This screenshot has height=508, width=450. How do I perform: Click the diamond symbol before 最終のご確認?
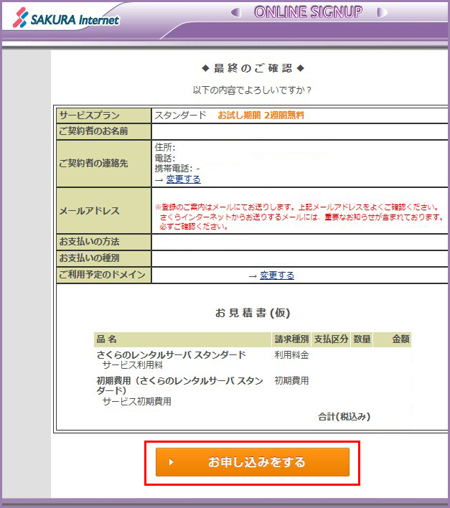tap(205, 68)
